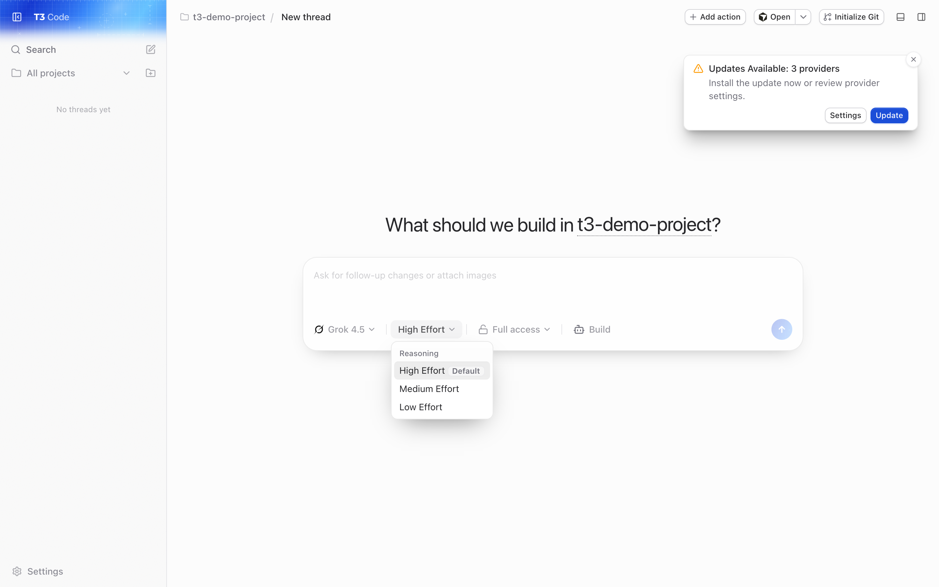The height and width of the screenshot is (587, 939).
Task: Click the All projects folder icon
Action: (x=16, y=73)
